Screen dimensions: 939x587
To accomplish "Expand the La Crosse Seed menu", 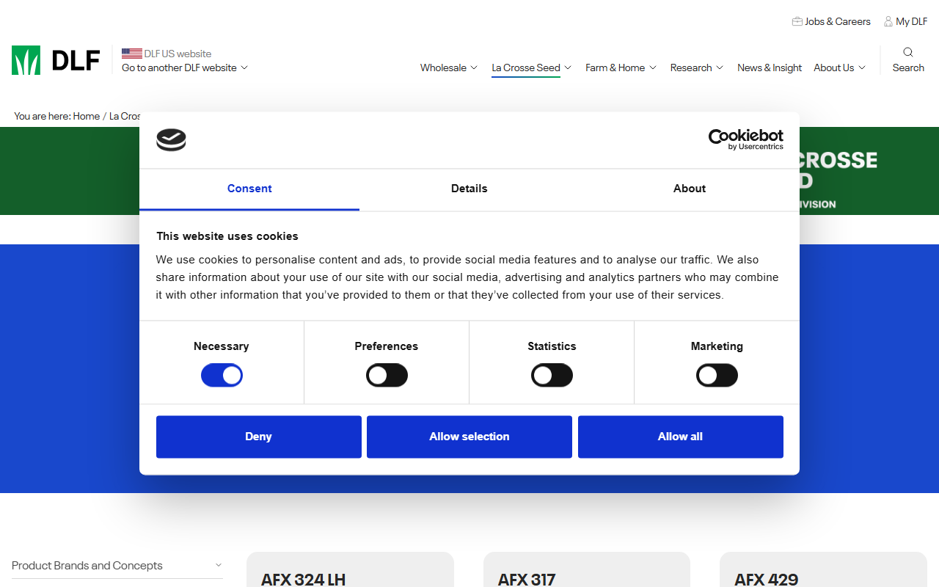I will (532, 68).
